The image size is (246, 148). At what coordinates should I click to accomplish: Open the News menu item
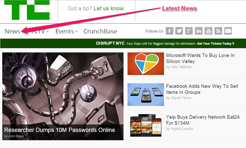point(12,31)
